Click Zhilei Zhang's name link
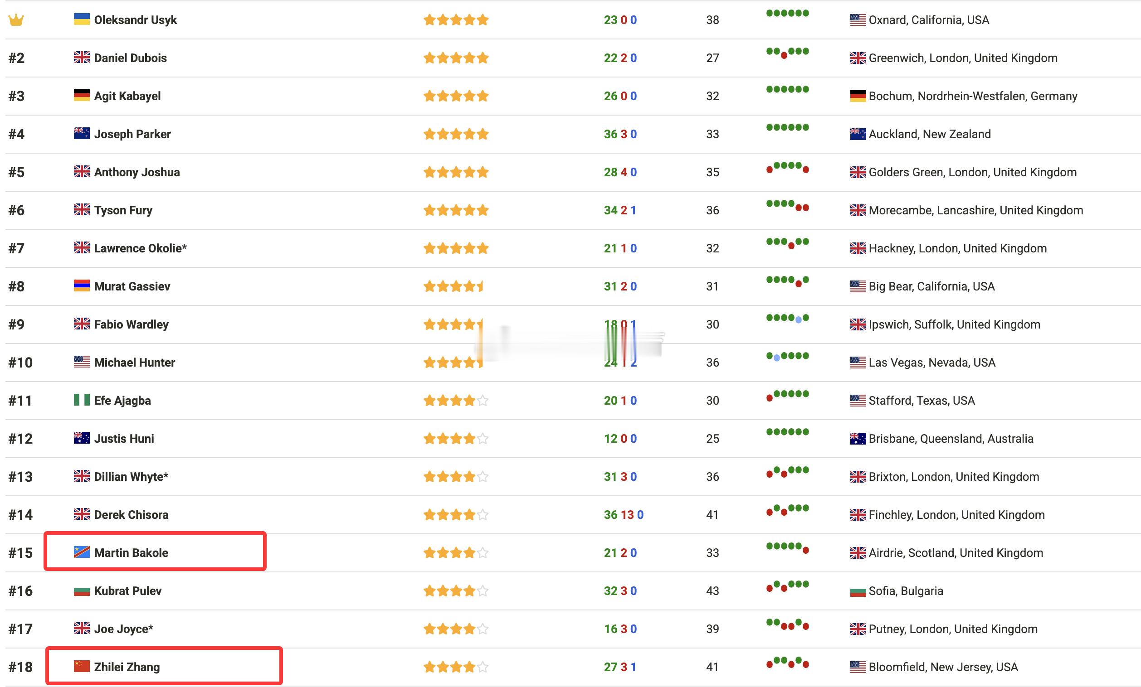The image size is (1141, 687). click(x=127, y=667)
